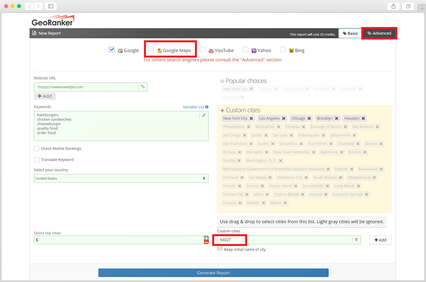This screenshot has height=282, width=426.
Task: Enable the Yahoo checkbox
Action: coord(246,50)
